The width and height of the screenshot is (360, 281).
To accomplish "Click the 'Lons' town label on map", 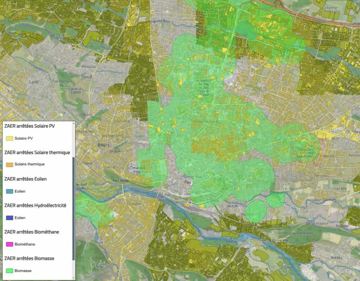I will point(34,82).
